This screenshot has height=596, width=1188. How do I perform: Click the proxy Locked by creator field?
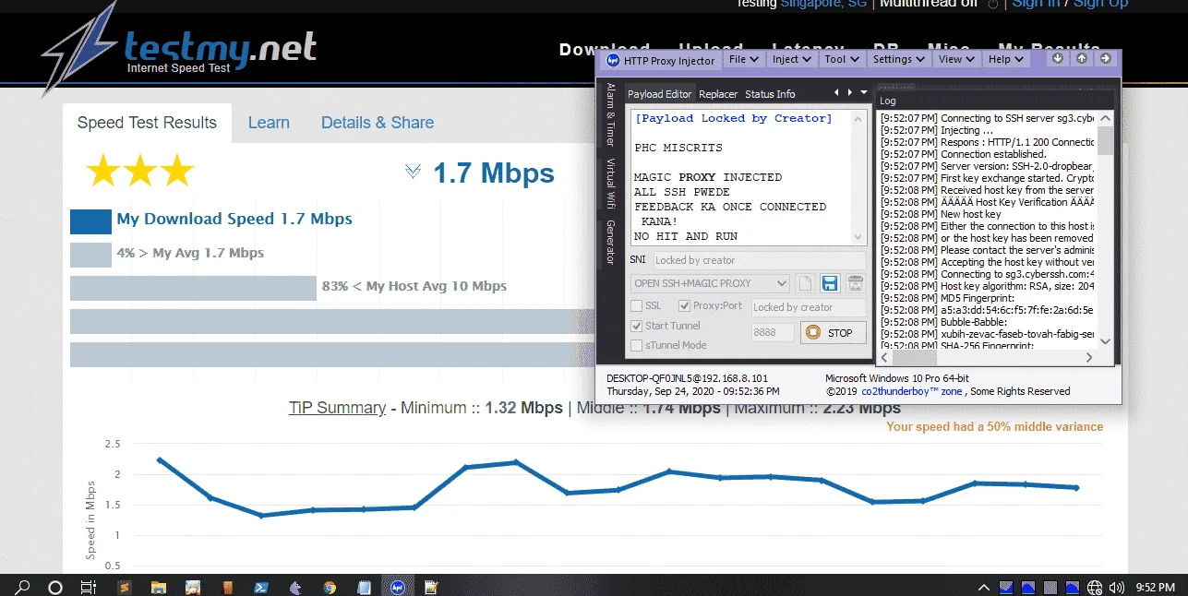tap(809, 307)
